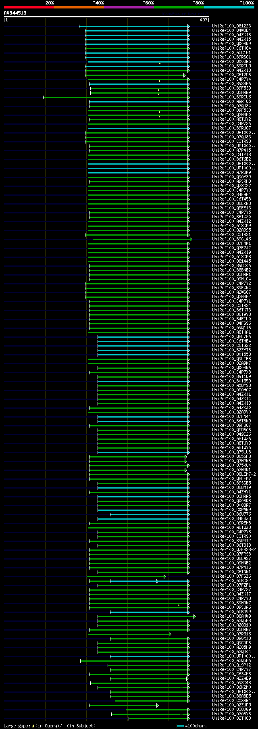Click hit label UniRef100_B9RUQ7

coord(231,128)
